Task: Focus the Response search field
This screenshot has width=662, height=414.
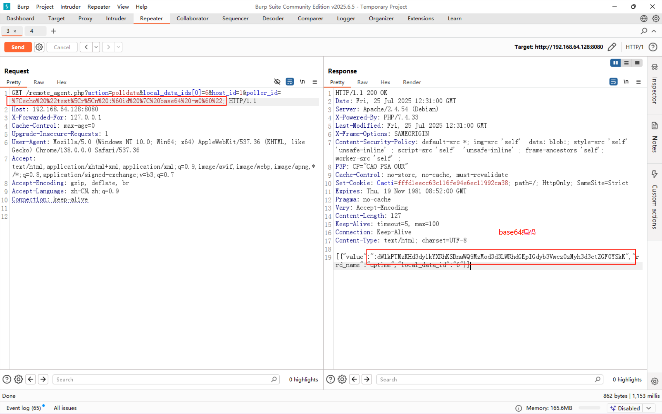Action: pos(490,379)
